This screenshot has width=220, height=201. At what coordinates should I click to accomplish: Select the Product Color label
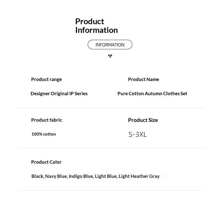tap(46, 162)
